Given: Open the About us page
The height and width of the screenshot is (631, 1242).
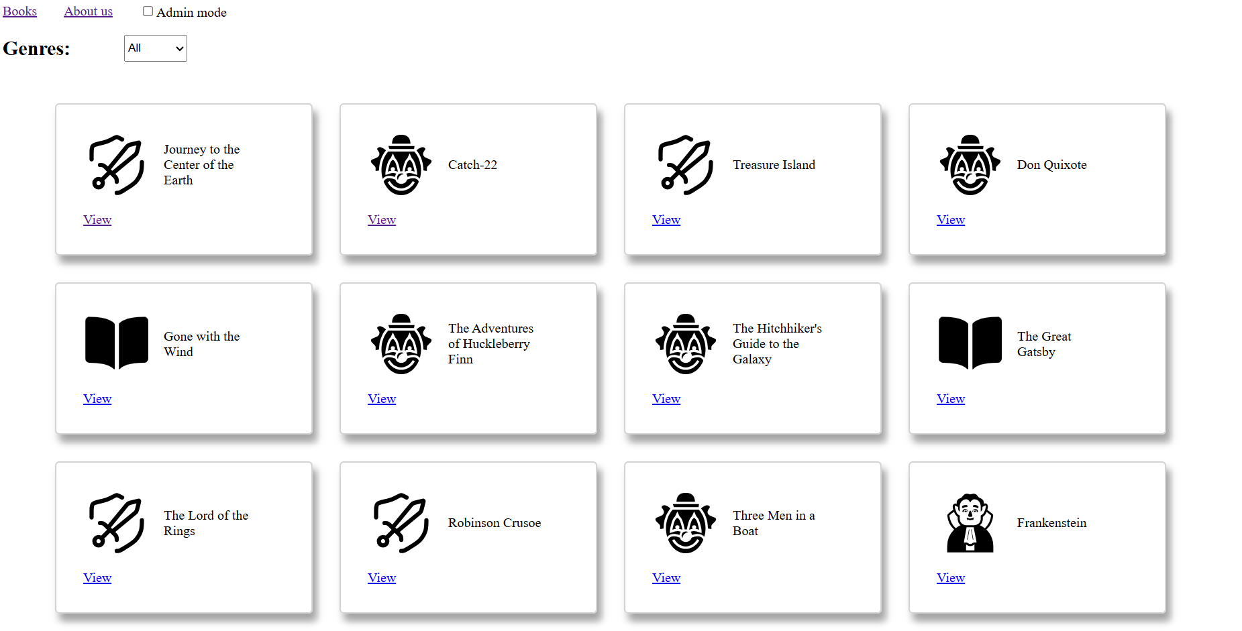Looking at the screenshot, I should 88,11.
